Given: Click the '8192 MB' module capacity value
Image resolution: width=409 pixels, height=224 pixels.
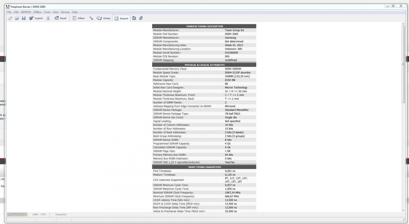Looking at the screenshot, I should click(x=230, y=80).
